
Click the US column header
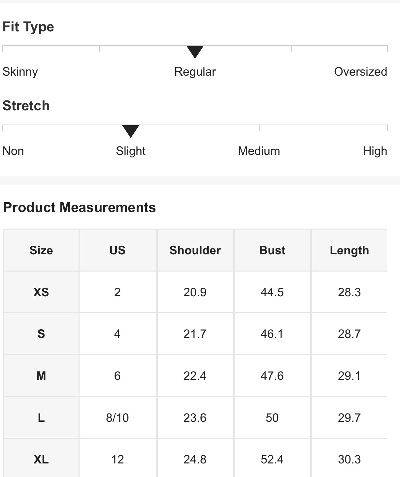coord(117,250)
